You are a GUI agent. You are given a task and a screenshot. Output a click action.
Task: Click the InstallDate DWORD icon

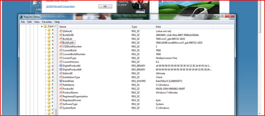[x=61, y=81]
